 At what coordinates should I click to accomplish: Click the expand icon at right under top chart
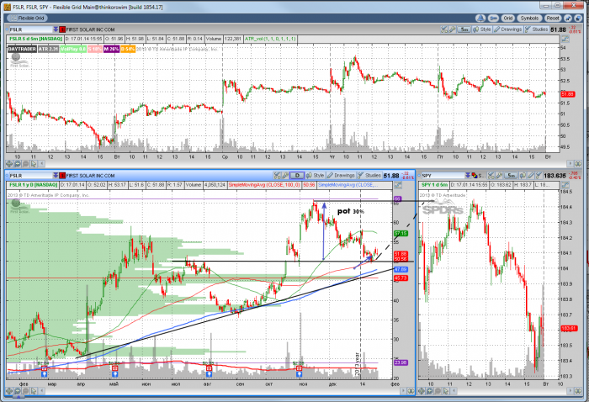pyautogui.click(x=578, y=164)
